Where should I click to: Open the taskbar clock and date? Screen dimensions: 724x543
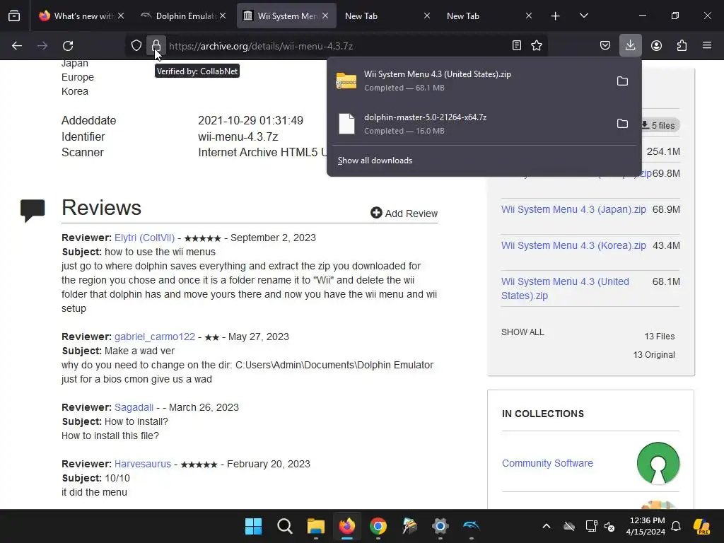pos(646,526)
